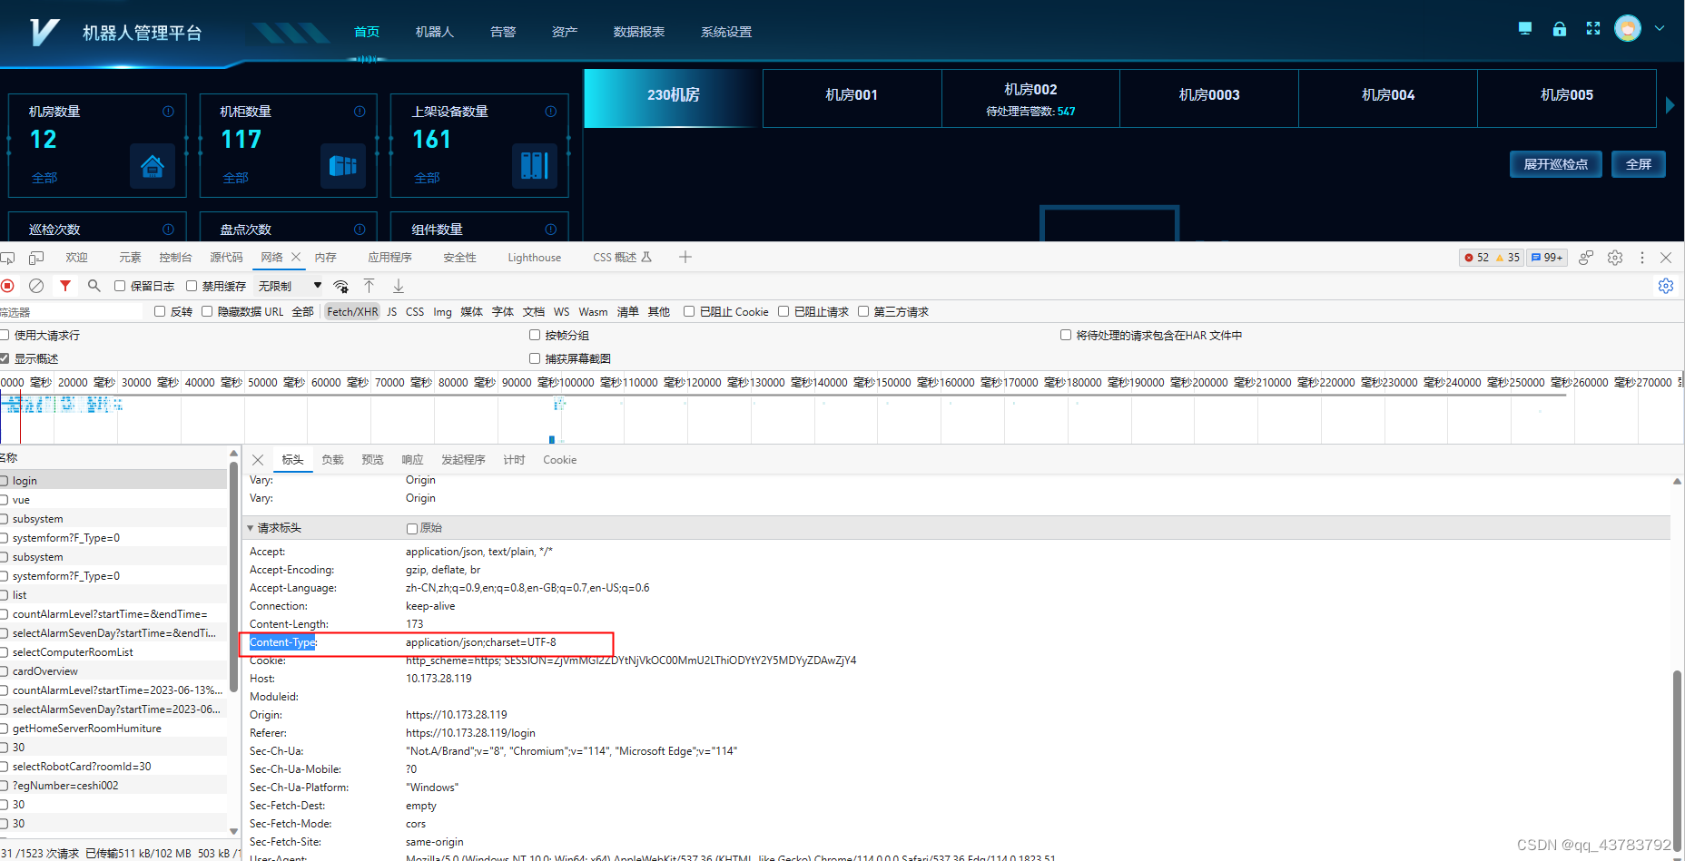The width and height of the screenshot is (1685, 861).
Task: Open the 告警 nav menu
Action: pos(503,32)
